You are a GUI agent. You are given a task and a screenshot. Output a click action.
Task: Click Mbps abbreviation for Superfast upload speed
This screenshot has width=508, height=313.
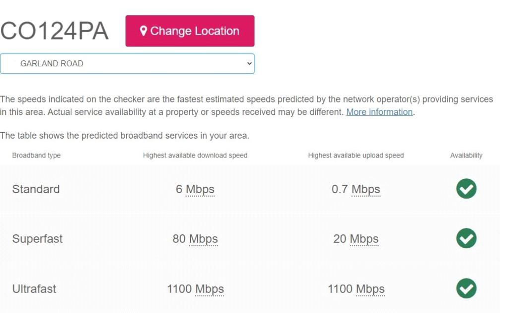364,239
